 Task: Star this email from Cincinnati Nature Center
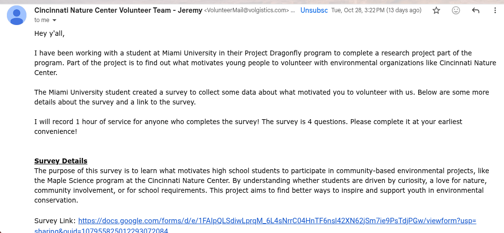click(436, 11)
